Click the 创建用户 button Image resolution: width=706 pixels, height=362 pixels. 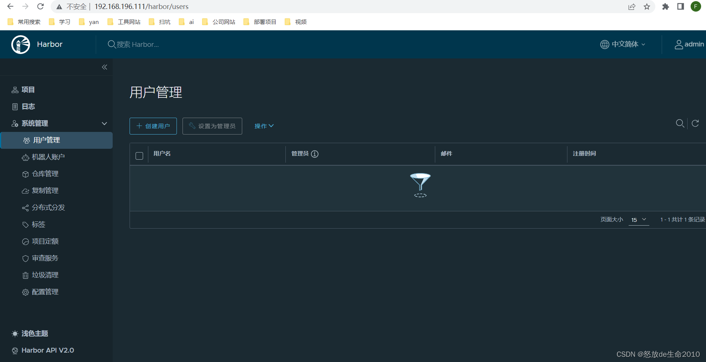pyautogui.click(x=153, y=126)
